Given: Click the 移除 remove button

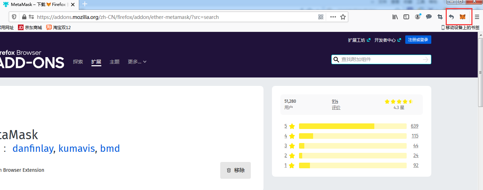Looking at the screenshot, I should pos(235,170).
